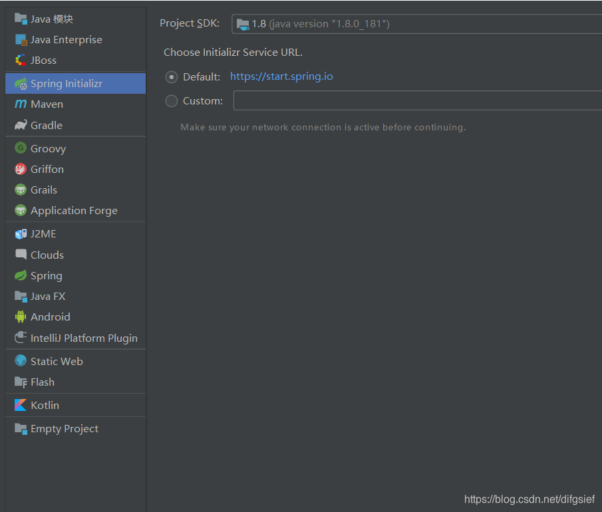Click the SDK folder icon in combo box
Screen dimensions: 602x512
coord(243,24)
